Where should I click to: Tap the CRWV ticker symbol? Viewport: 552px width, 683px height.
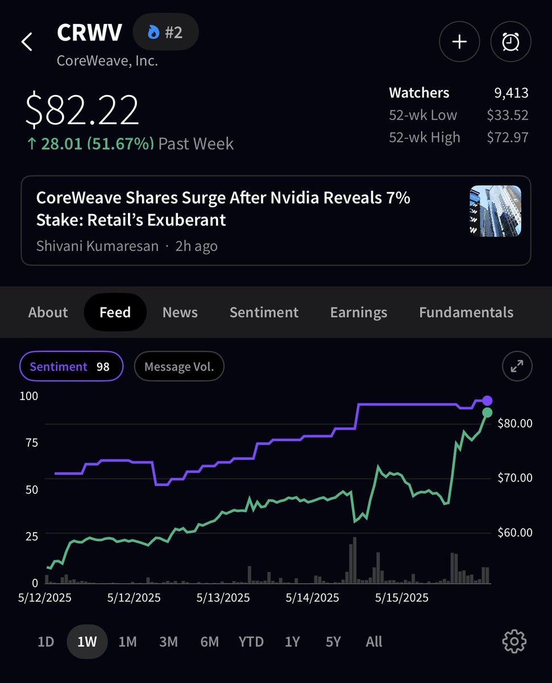[89, 32]
